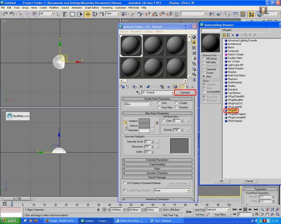Image resolution: width=281 pixels, height=224 pixels.
Task: Click Assign Material to Selection icon
Action: (134, 87)
